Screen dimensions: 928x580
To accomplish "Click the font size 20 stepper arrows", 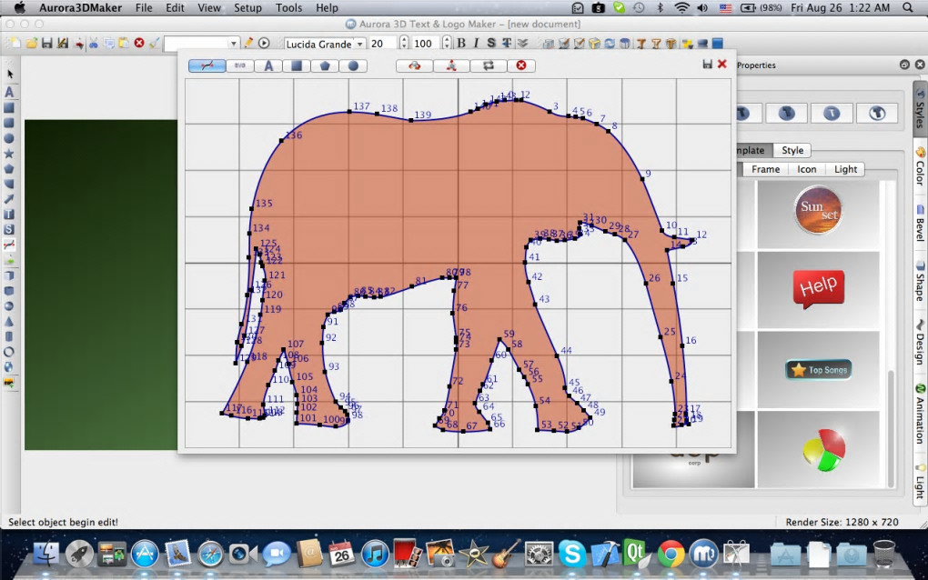I will [403, 44].
